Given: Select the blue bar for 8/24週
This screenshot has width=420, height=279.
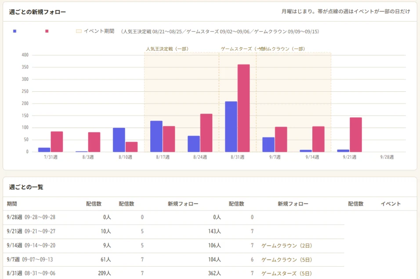Looking at the screenshot, I should click(x=194, y=144).
